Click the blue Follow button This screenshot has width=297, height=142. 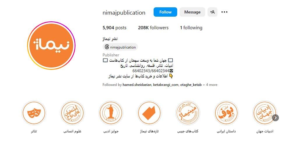tap(165, 12)
